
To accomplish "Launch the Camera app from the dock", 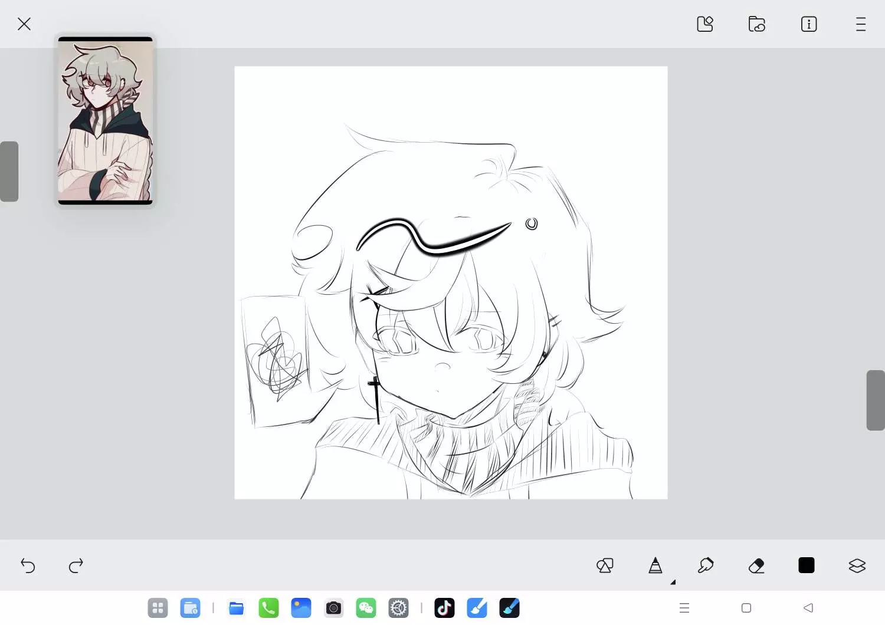I will (x=333, y=608).
